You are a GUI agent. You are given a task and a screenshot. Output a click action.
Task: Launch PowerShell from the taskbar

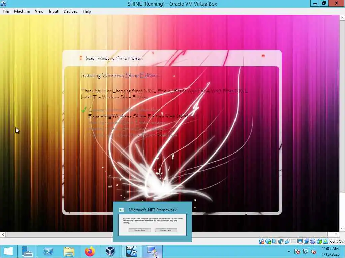(48, 251)
